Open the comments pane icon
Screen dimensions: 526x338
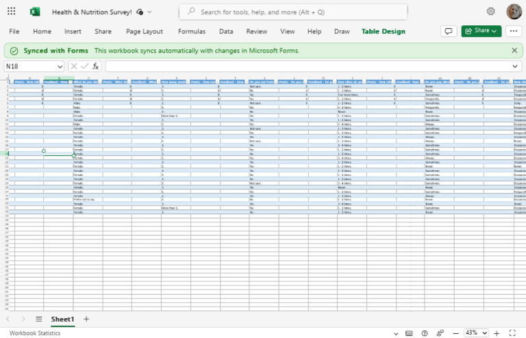[x=449, y=31]
